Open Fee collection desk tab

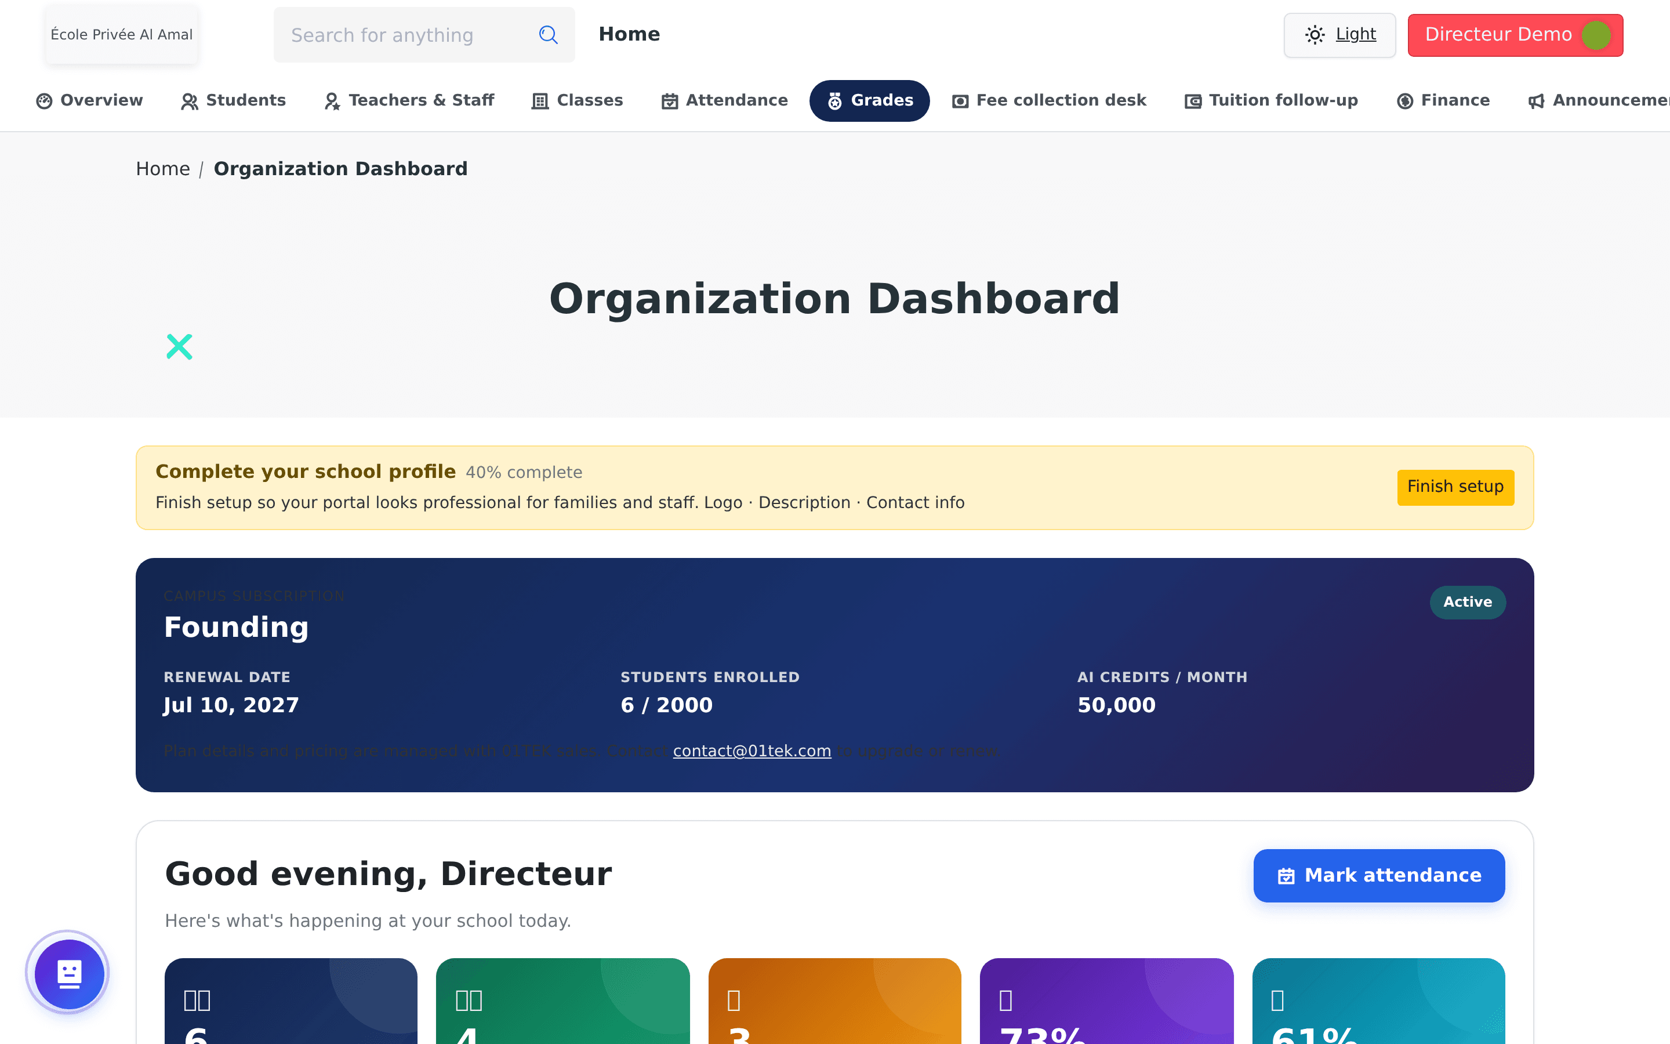pyautogui.click(x=1049, y=101)
